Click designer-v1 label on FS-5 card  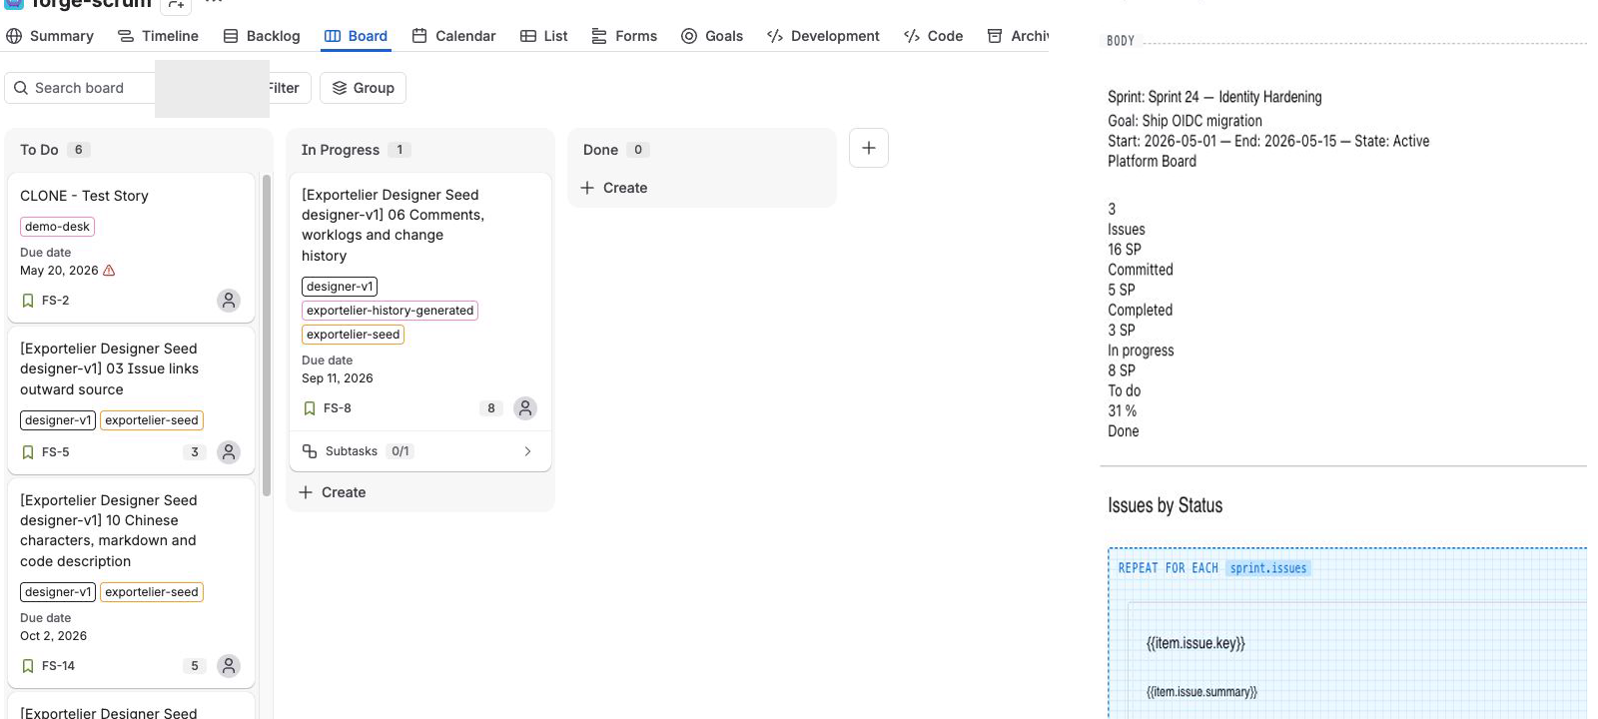click(x=58, y=420)
